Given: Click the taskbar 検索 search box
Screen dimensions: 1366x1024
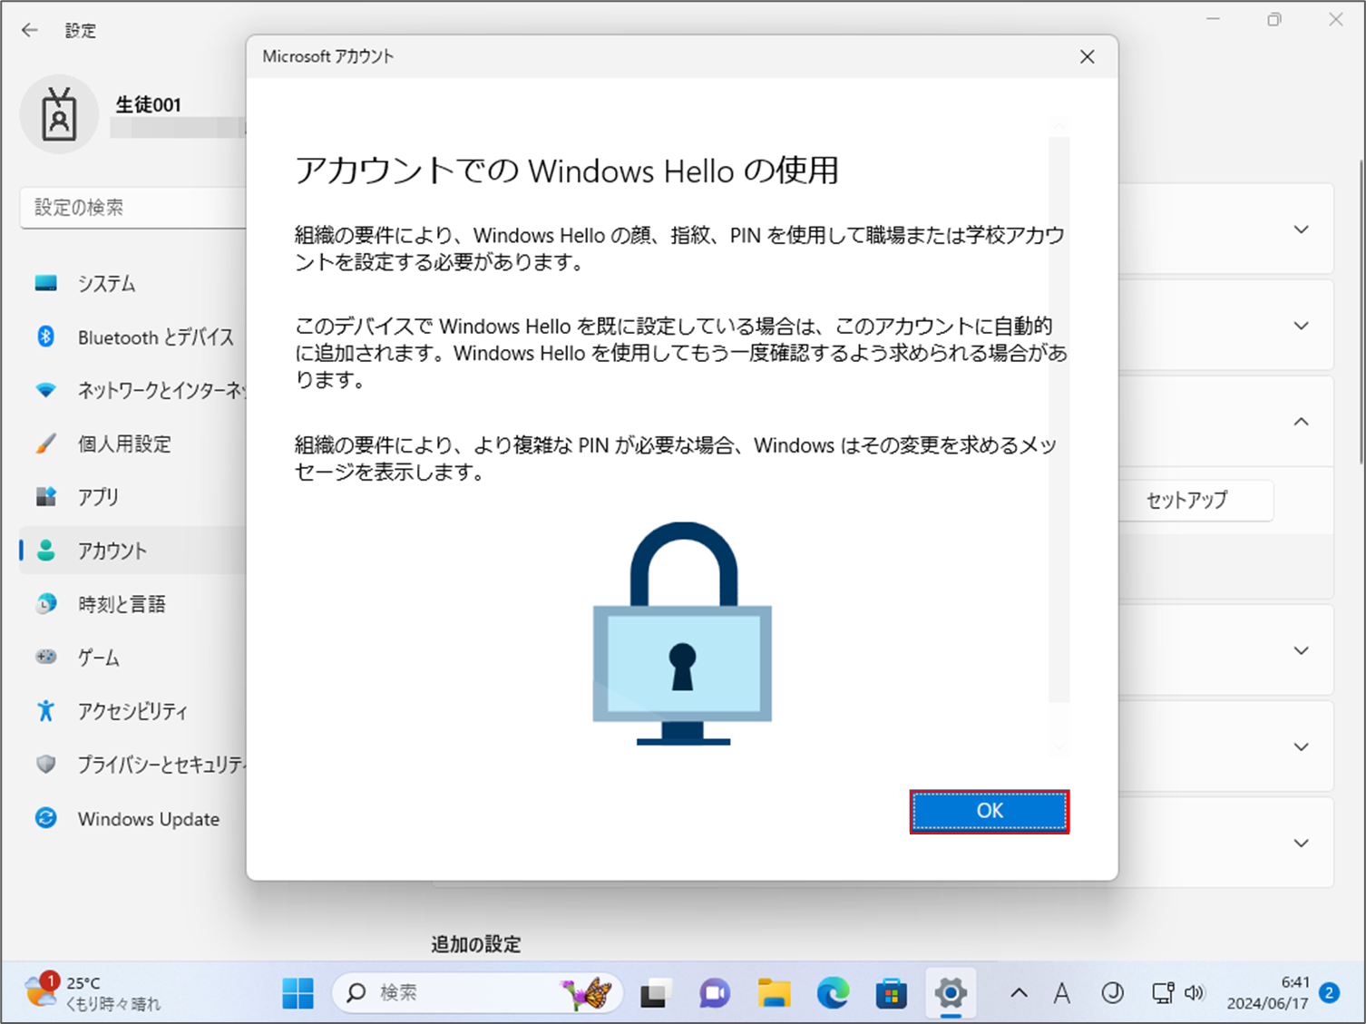Looking at the screenshot, I should (x=478, y=993).
